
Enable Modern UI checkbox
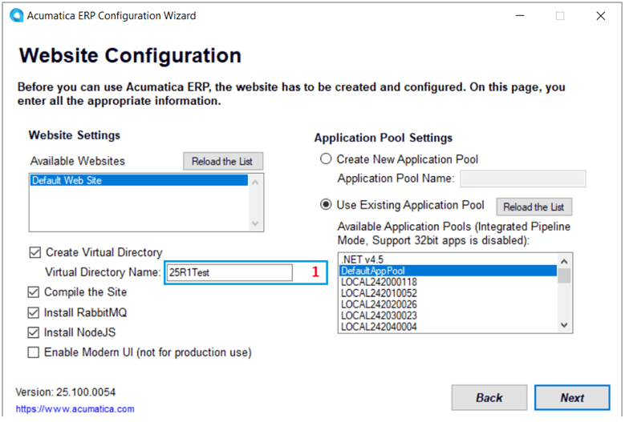[x=34, y=352]
